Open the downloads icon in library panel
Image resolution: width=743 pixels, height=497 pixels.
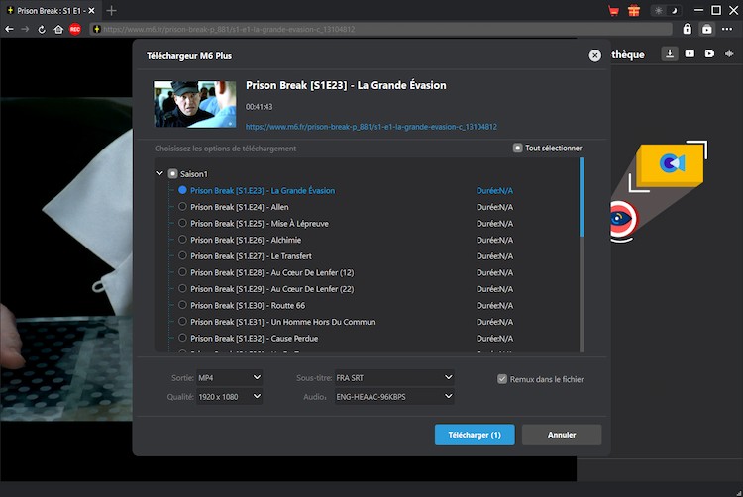(670, 54)
